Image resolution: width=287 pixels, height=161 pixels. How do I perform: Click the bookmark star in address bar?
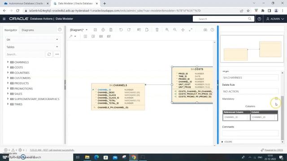point(248,11)
